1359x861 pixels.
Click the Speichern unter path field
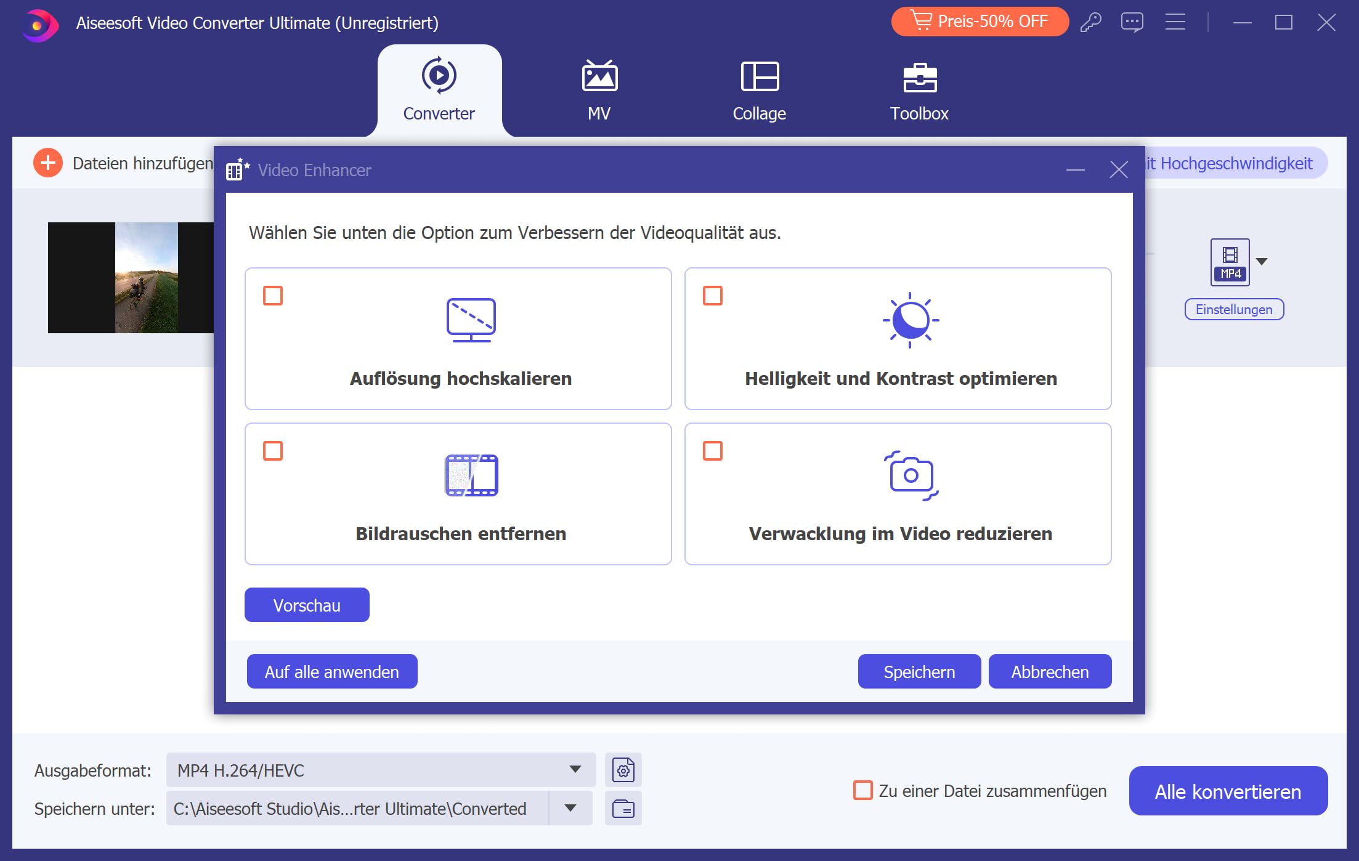tap(357, 808)
